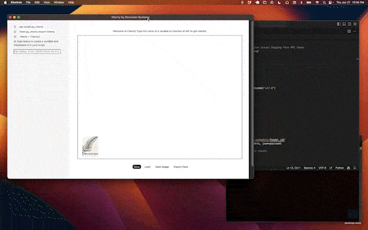
Task: Click 'cherty = Cherty()' instruction text
Action: click(x=30, y=37)
